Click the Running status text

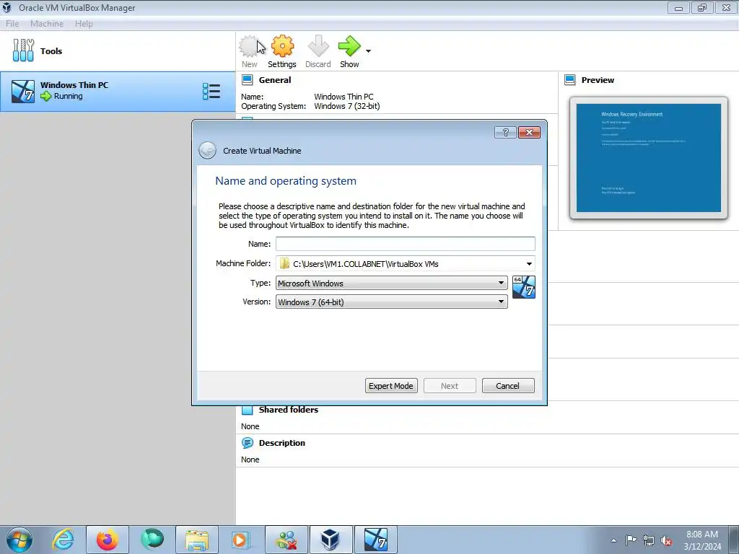tap(69, 96)
